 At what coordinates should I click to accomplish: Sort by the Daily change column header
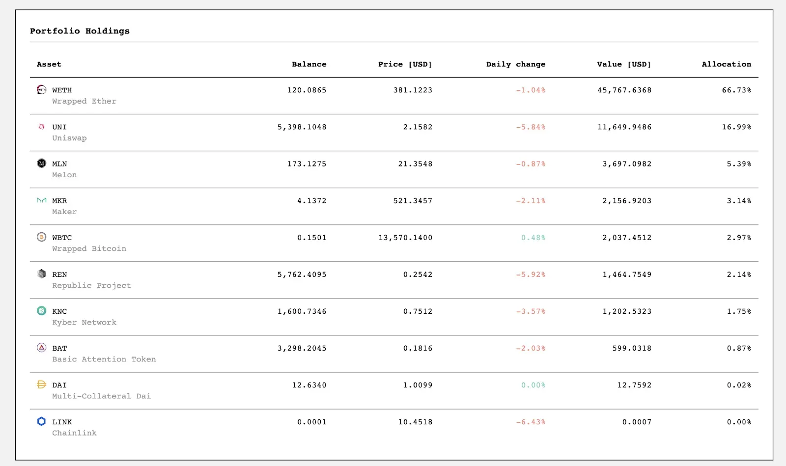click(x=516, y=64)
